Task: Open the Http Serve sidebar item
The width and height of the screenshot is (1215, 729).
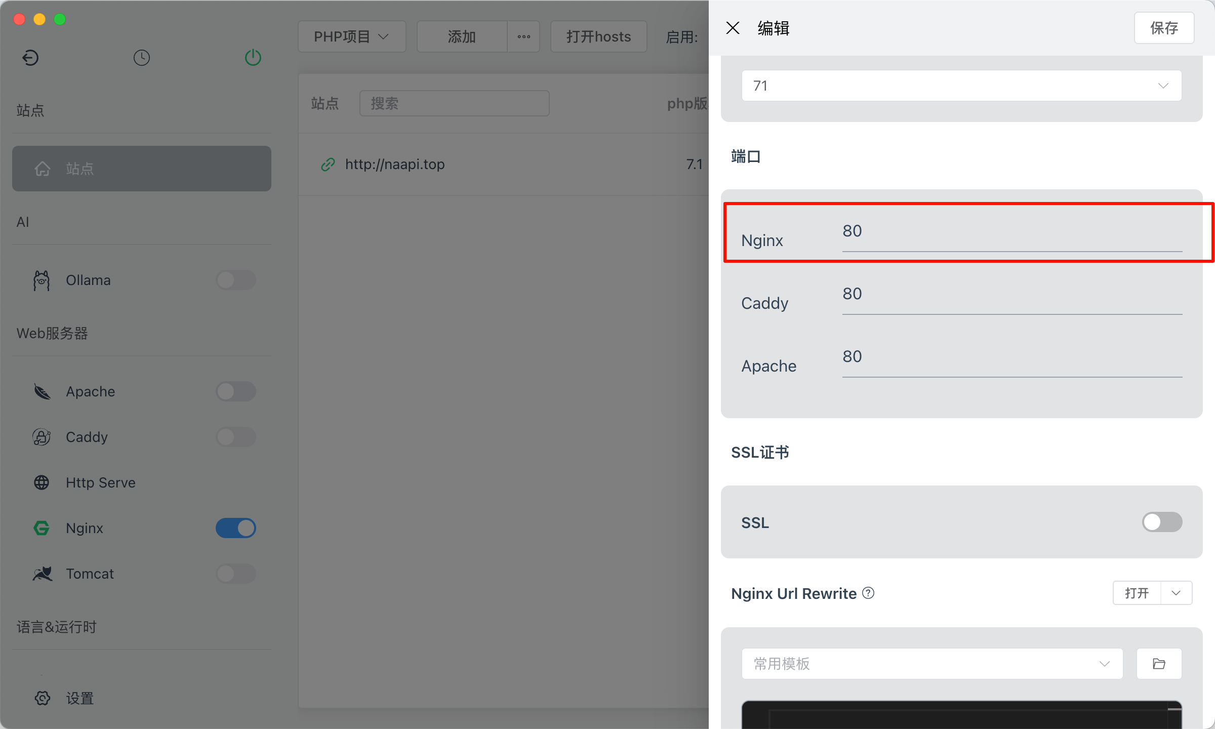Action: (142, 482)
